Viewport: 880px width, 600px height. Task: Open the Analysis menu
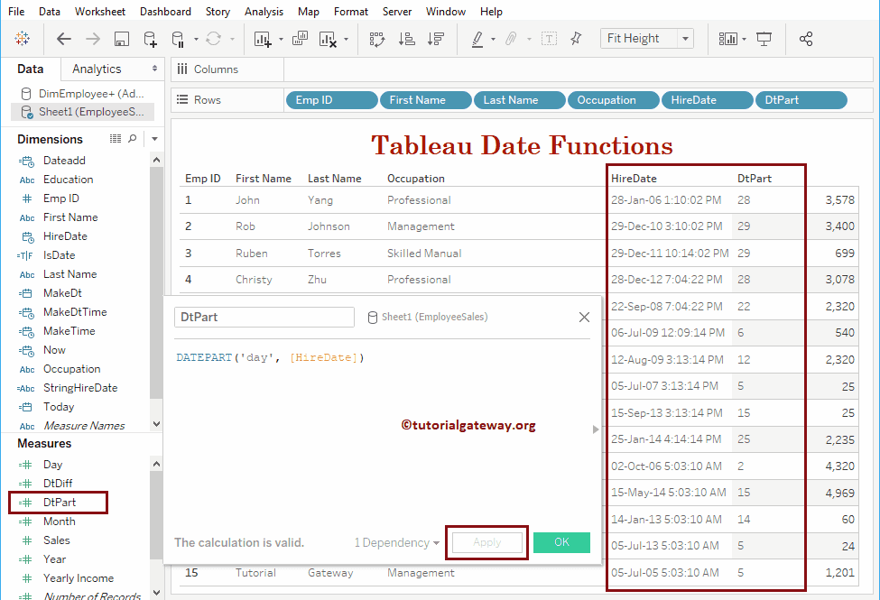click(264, 11)
